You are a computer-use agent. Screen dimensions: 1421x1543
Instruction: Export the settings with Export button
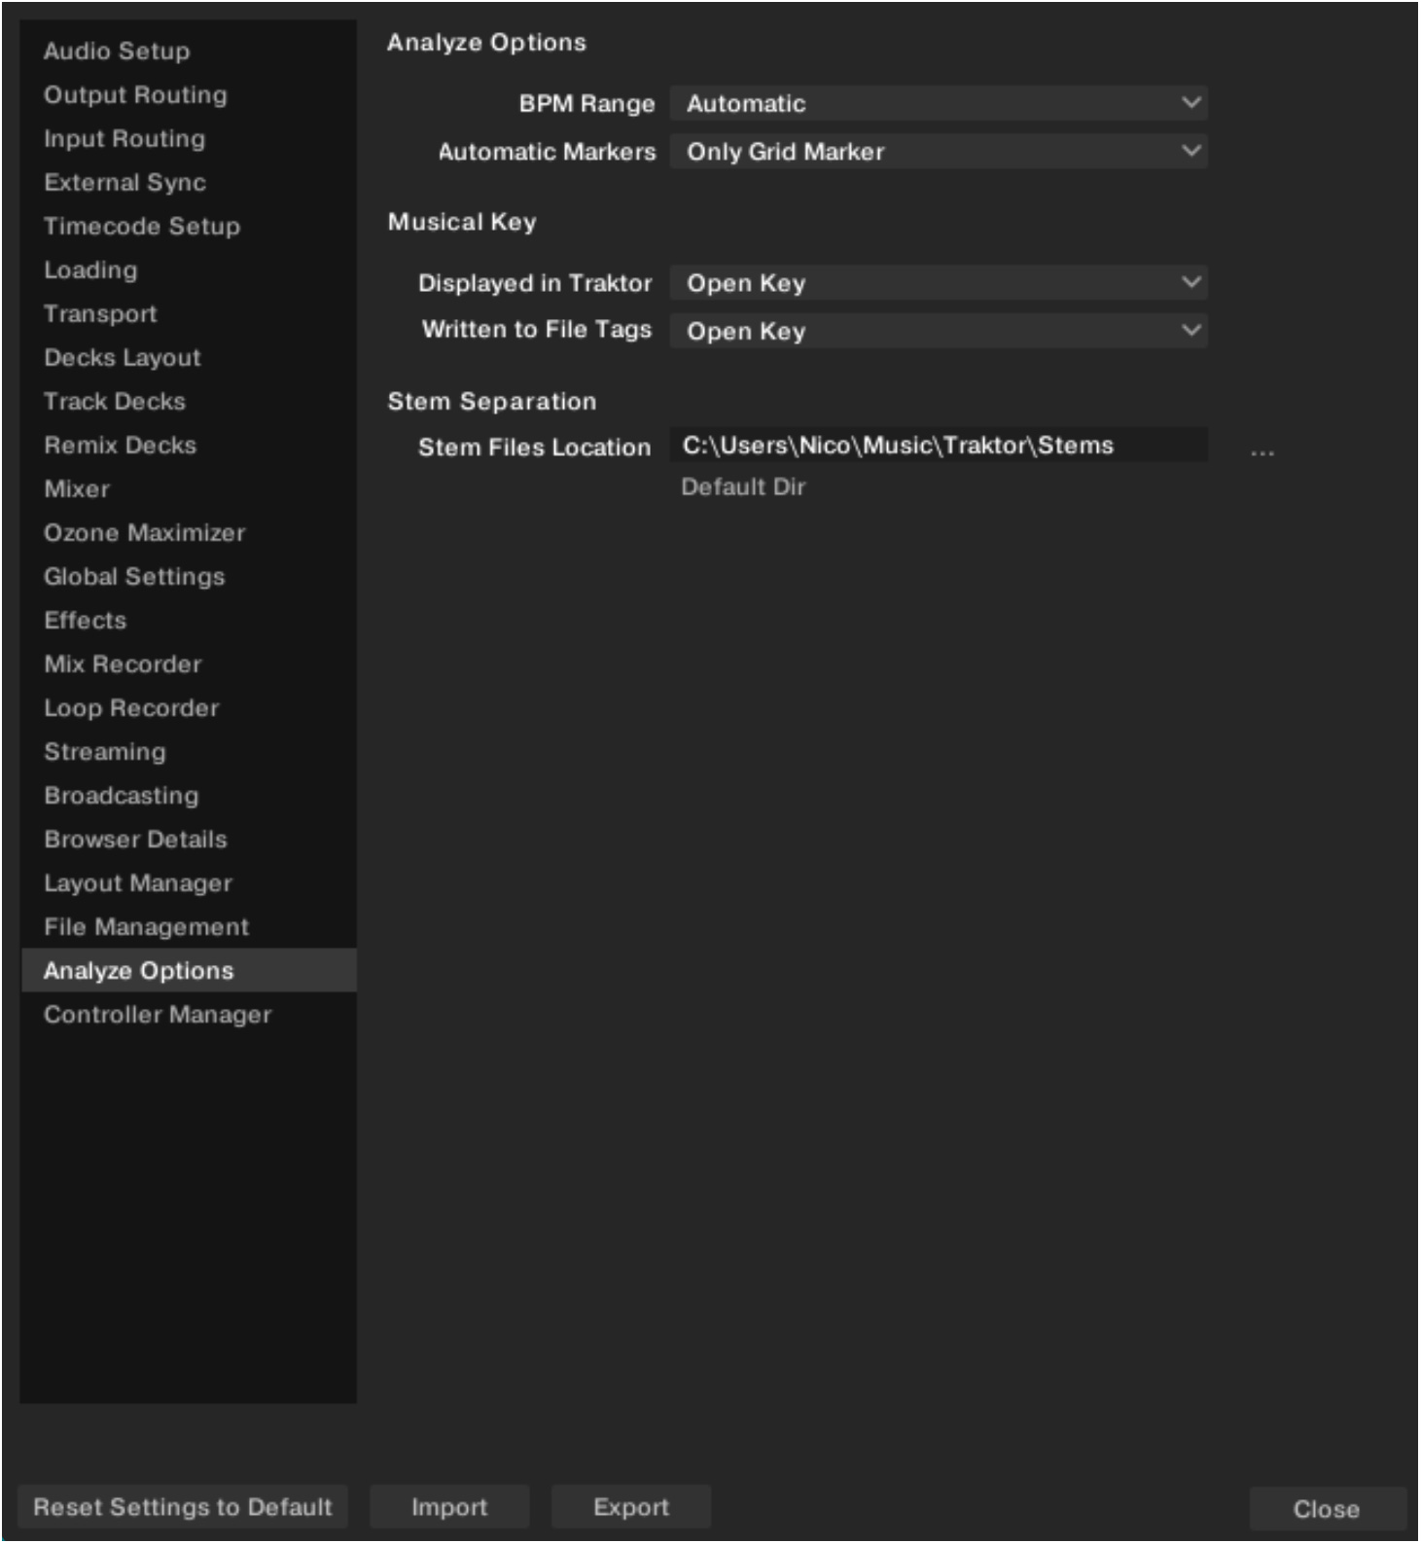tap(631, 1507)
